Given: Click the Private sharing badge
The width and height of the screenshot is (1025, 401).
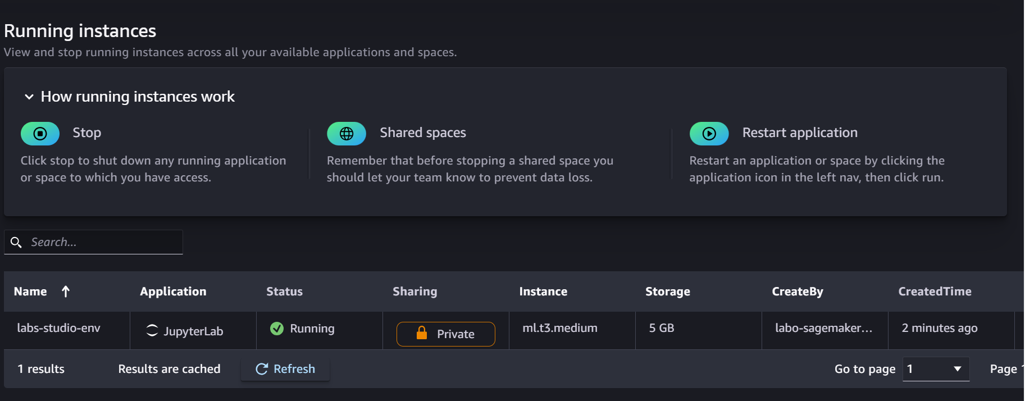Looking at the screenshot, I should [446, 334].
